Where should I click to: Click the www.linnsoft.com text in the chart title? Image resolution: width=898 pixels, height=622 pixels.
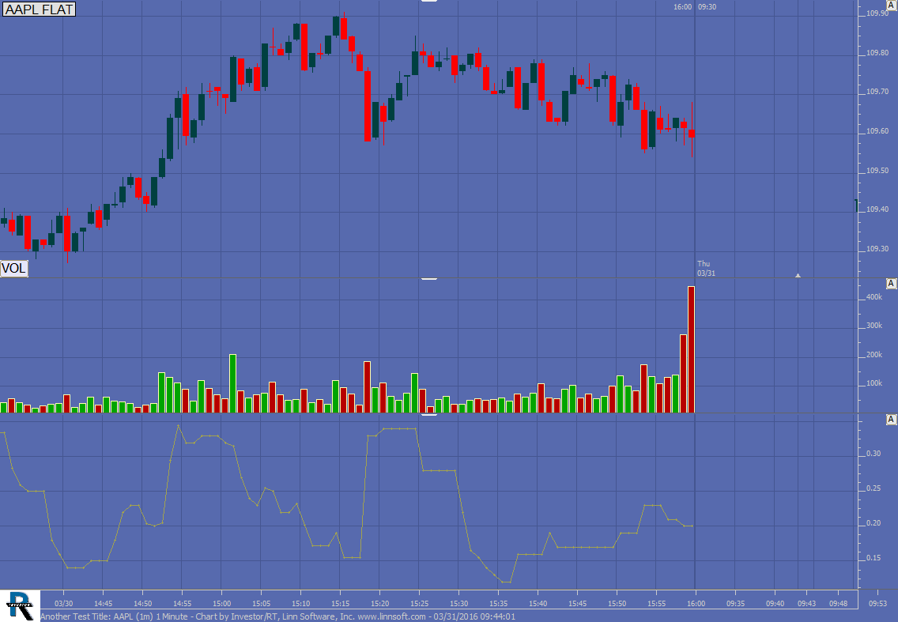[x=392, y=616]
